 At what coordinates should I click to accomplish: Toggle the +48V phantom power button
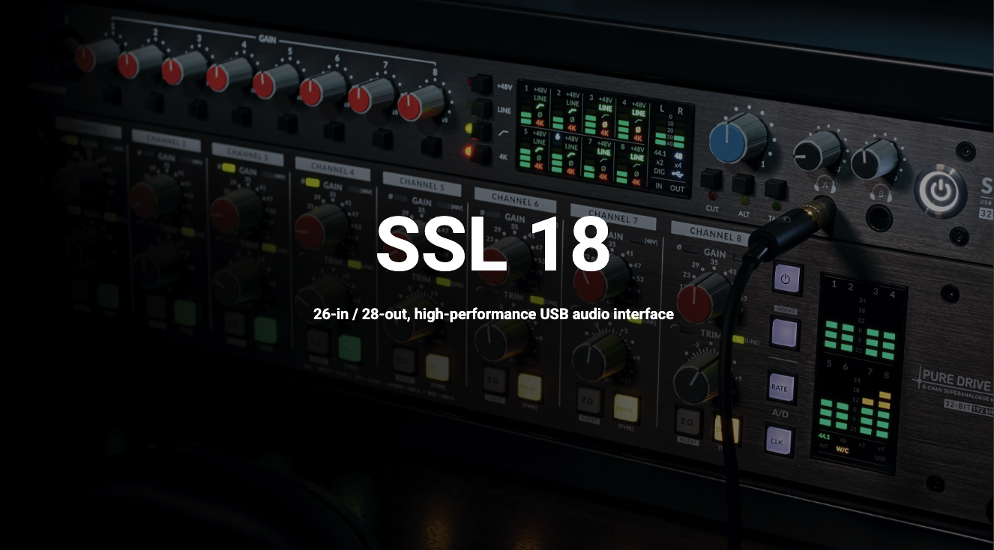tap(480, 85)
